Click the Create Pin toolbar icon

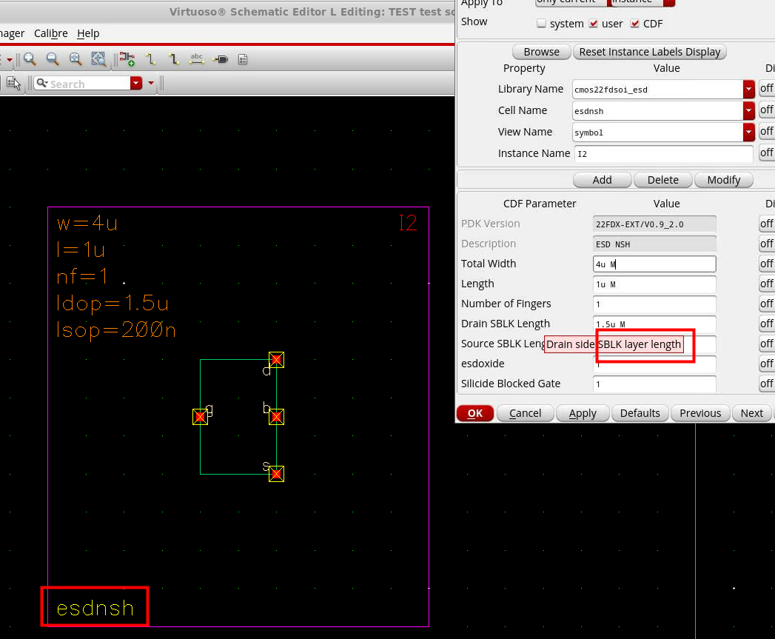(220, 58)
